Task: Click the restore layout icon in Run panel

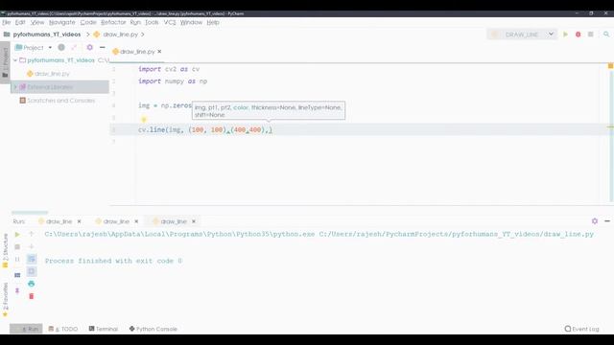Action: [x=17, y=275]
